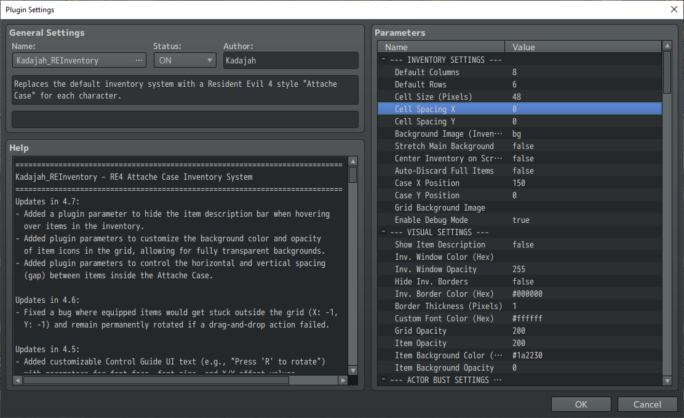Click the #ffffff font color value
684x418 pixels.
(x=527, y=318)
